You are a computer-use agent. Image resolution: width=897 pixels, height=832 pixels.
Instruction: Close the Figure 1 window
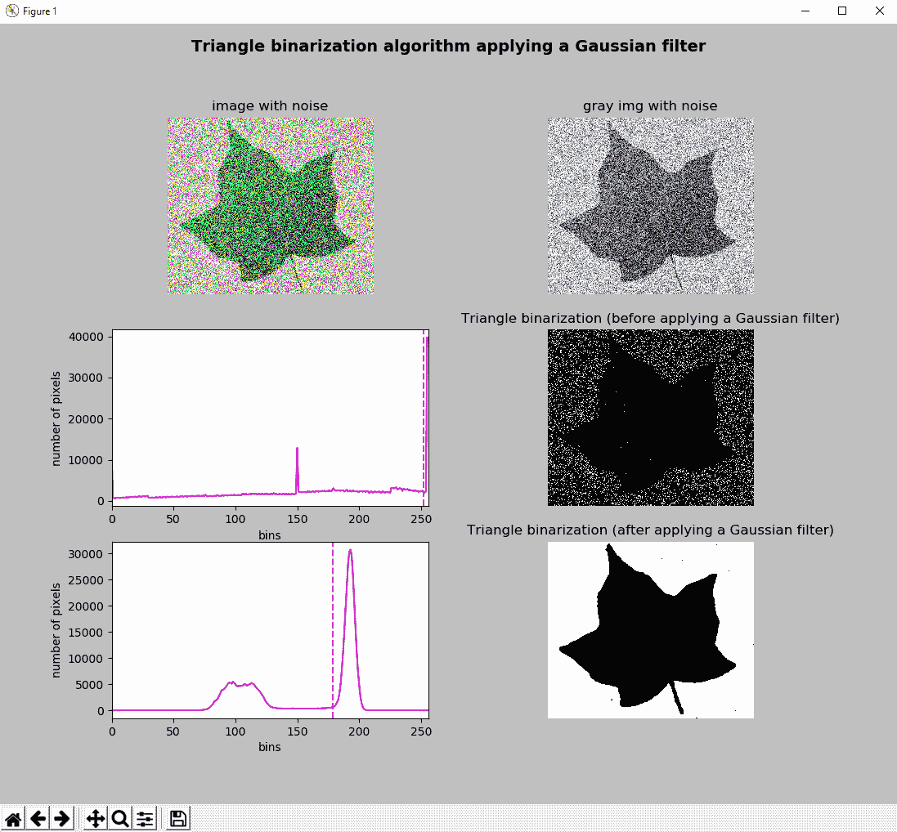[879, 11]
